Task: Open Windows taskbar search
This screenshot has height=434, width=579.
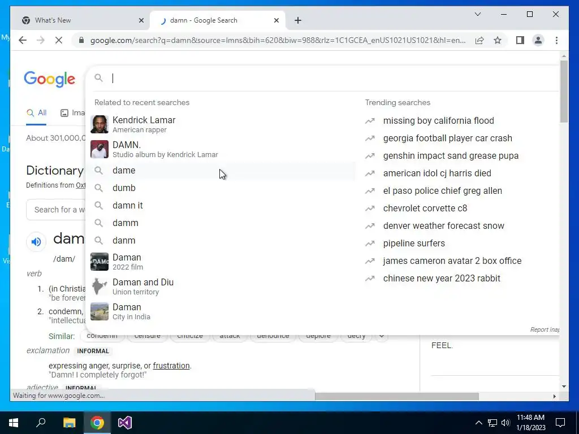Action: coord(41,423)
